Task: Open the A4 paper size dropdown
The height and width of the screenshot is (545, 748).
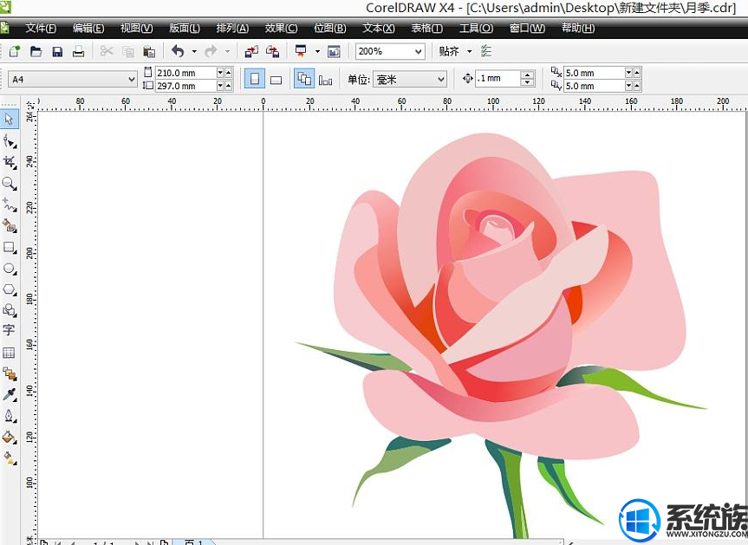Action: tap(132, 79)
